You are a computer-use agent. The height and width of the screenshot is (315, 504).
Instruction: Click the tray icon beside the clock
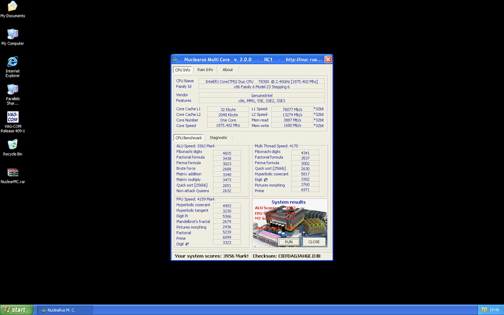484,310
